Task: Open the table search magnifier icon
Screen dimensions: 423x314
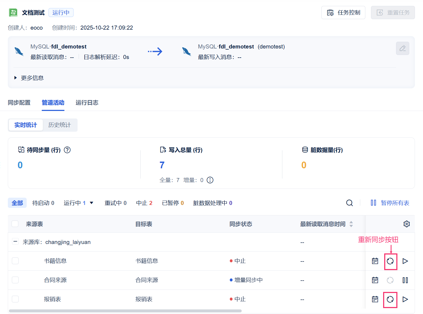Action: 349,203
